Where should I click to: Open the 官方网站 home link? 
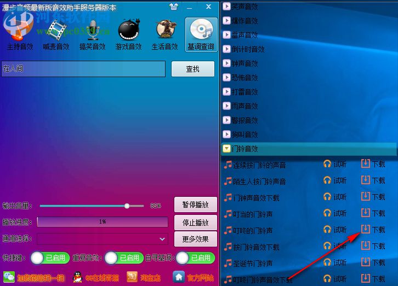(x=193, y=278)
